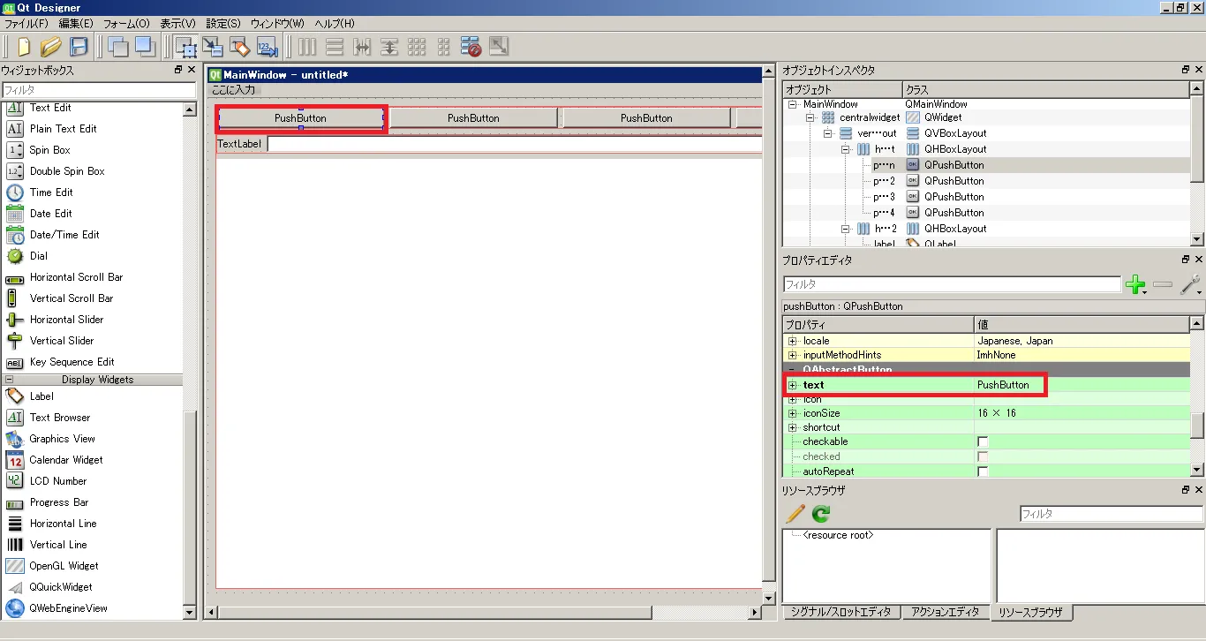1206x641 pixels.
Task: Tick the autoRepeat property checkbox
Action: [983, 471]
